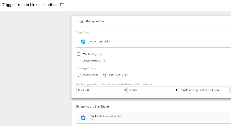Click the blue tag icon under References
This screenshot has height=126, width=231.
coord(83,118)
